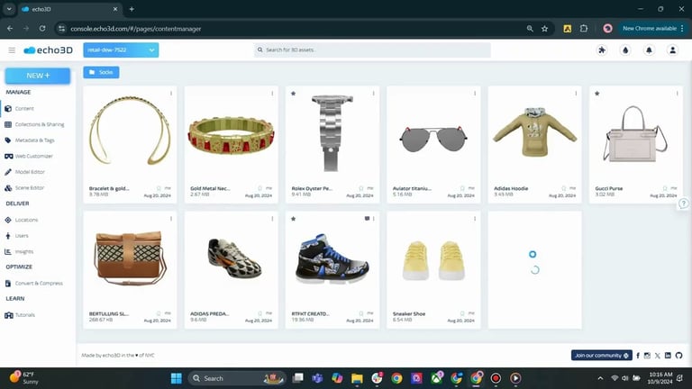
Task: Open echo3D LinkedIn icon link
Action: click(x=668, y=356)
